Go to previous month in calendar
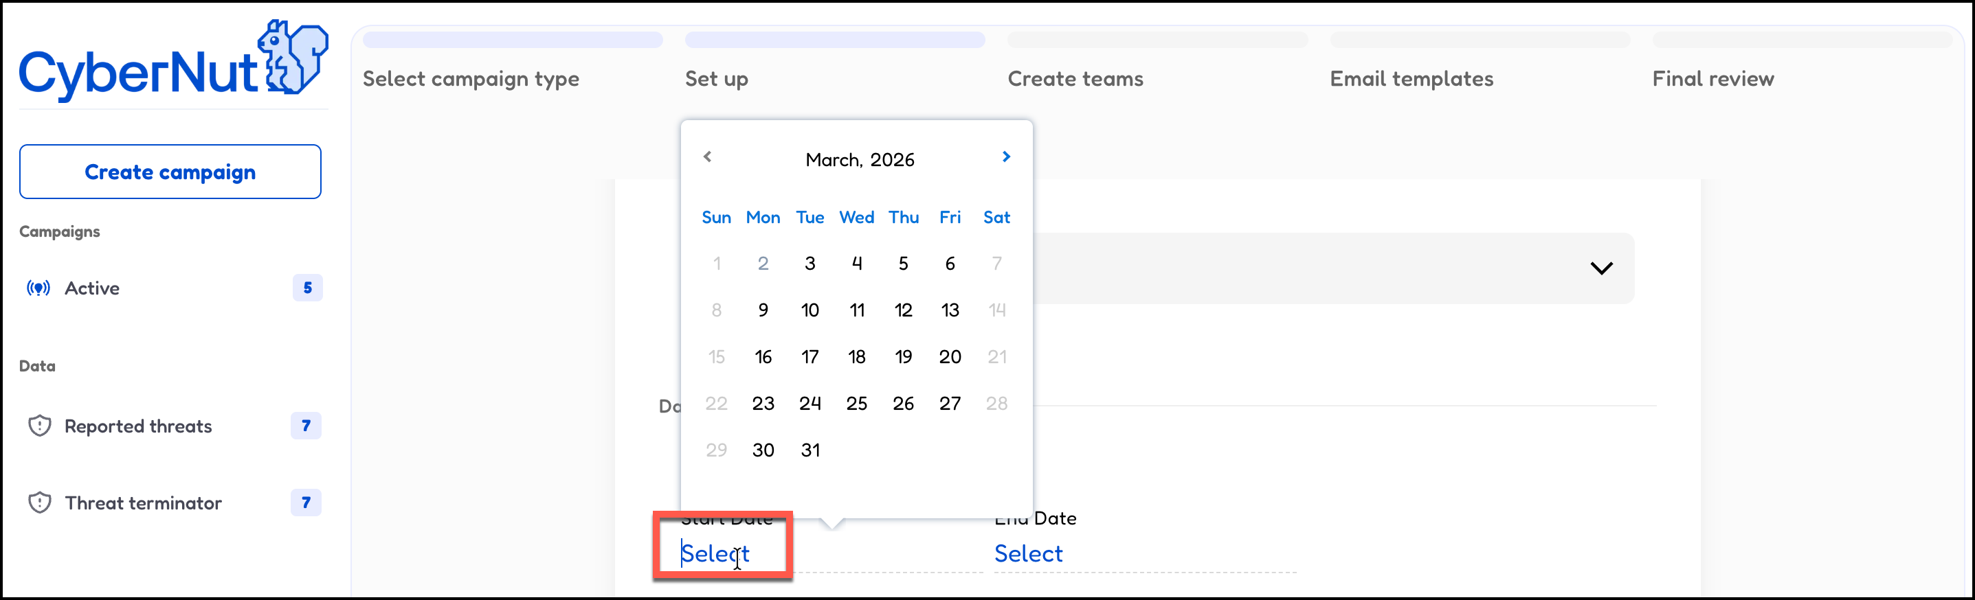The width and height of the screenshot is (1975, 600). pos(708,157)
